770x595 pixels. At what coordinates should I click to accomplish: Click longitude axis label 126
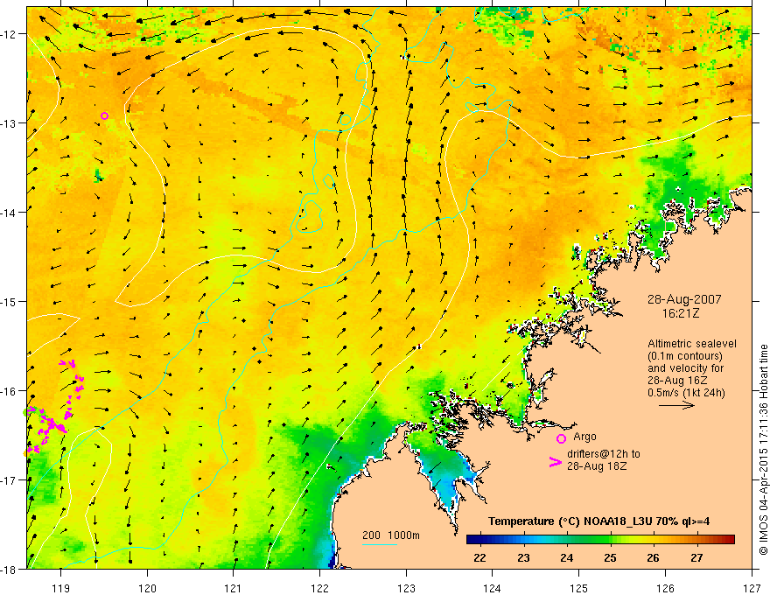pos(665,587)
